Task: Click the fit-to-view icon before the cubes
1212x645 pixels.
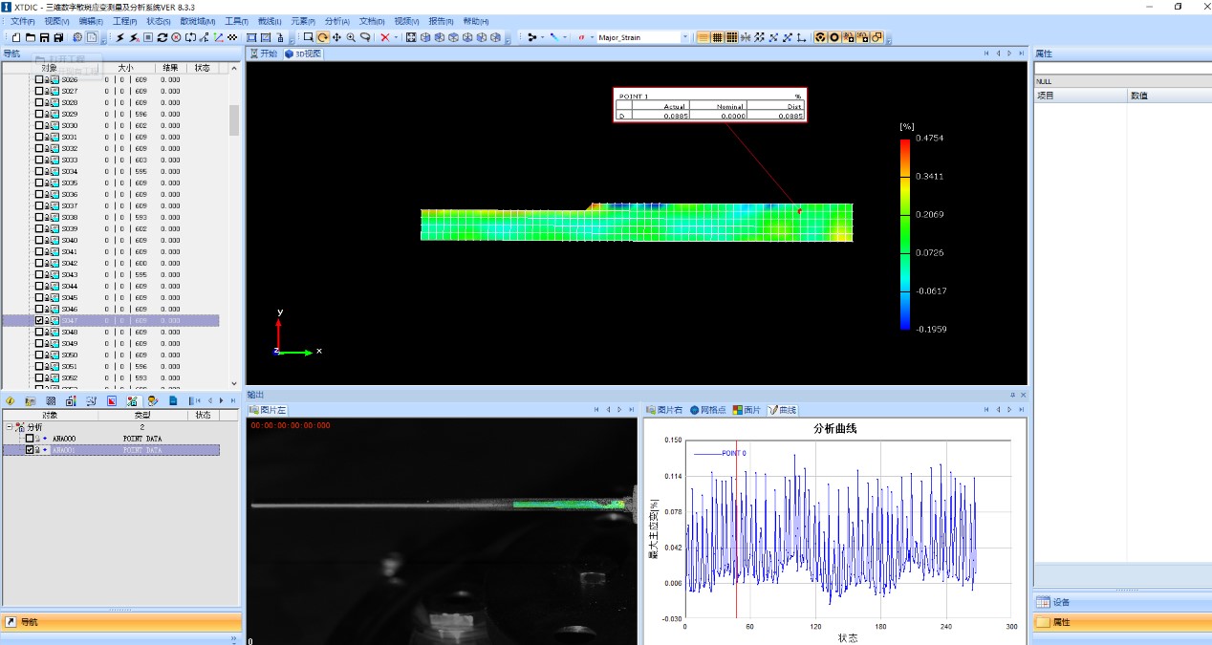Action: pyautogui.click(x=411, y=37)
